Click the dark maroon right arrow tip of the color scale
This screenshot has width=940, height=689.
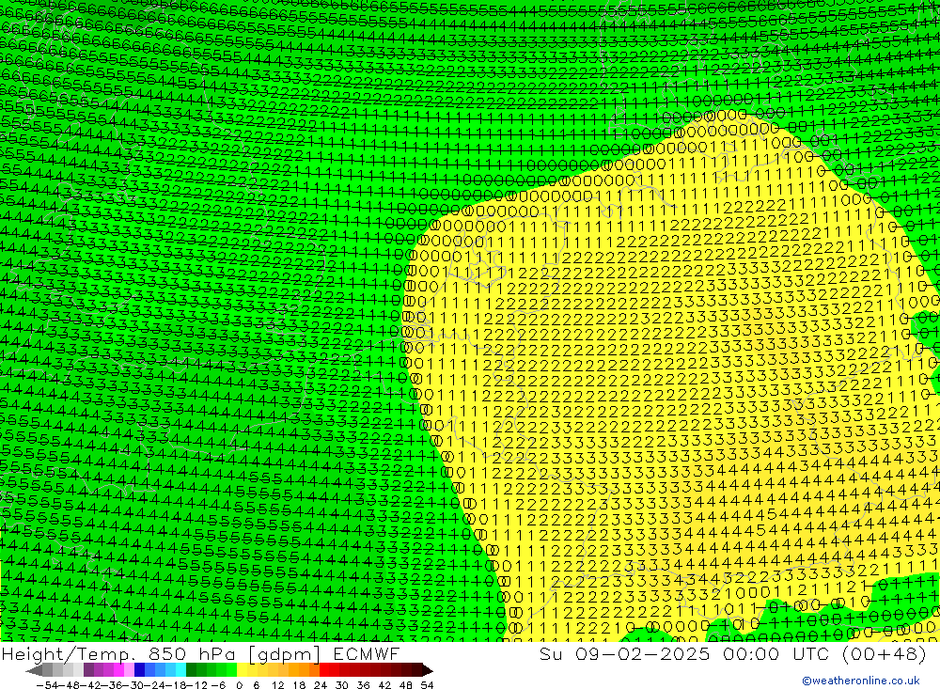coord(427,671)
